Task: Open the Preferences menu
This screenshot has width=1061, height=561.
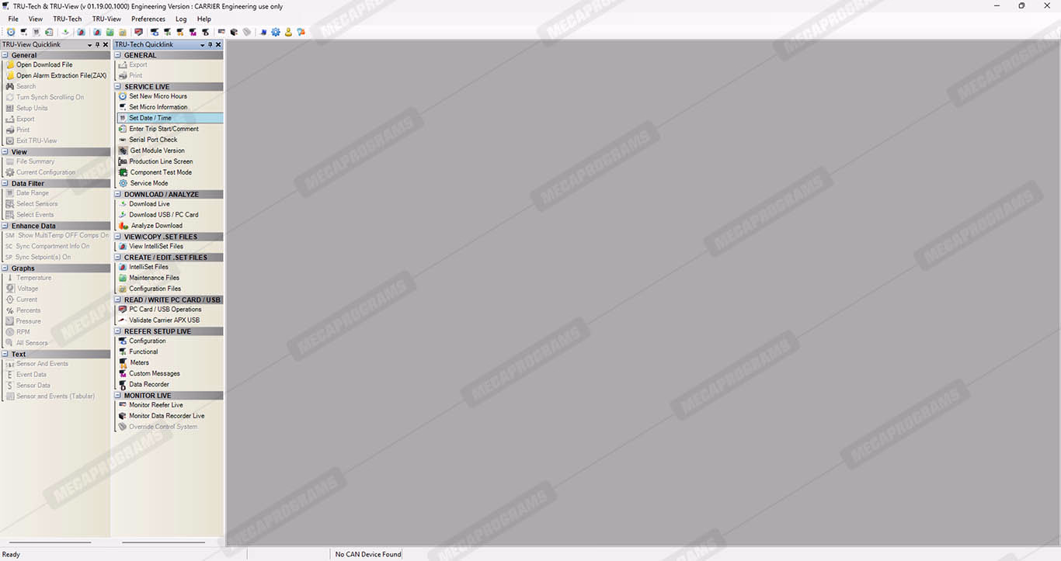Action: coord(148,19)
